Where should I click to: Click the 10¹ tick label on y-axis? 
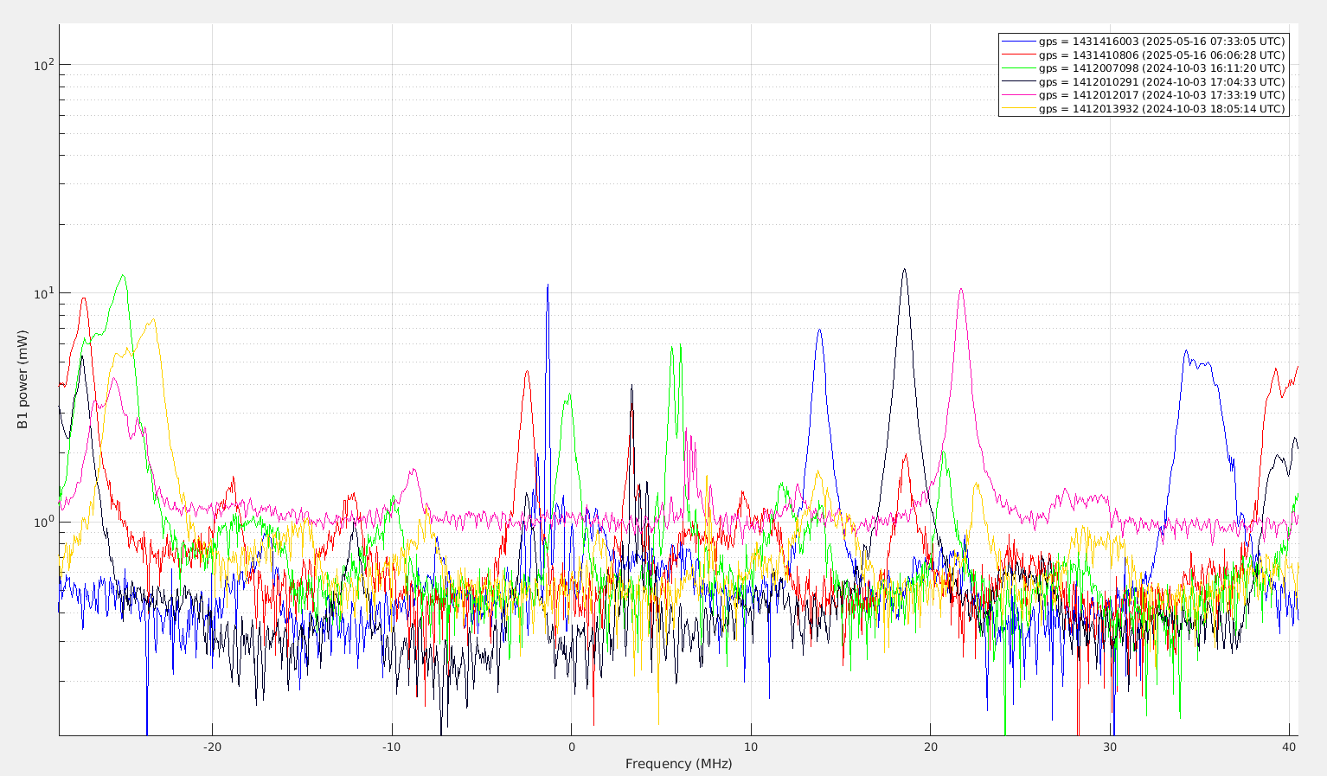44,292
